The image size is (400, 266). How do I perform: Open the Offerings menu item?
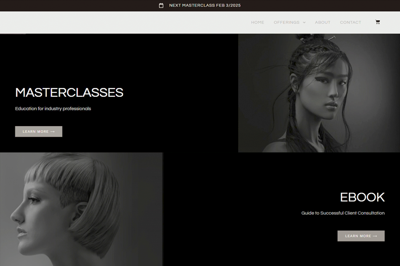286,22
